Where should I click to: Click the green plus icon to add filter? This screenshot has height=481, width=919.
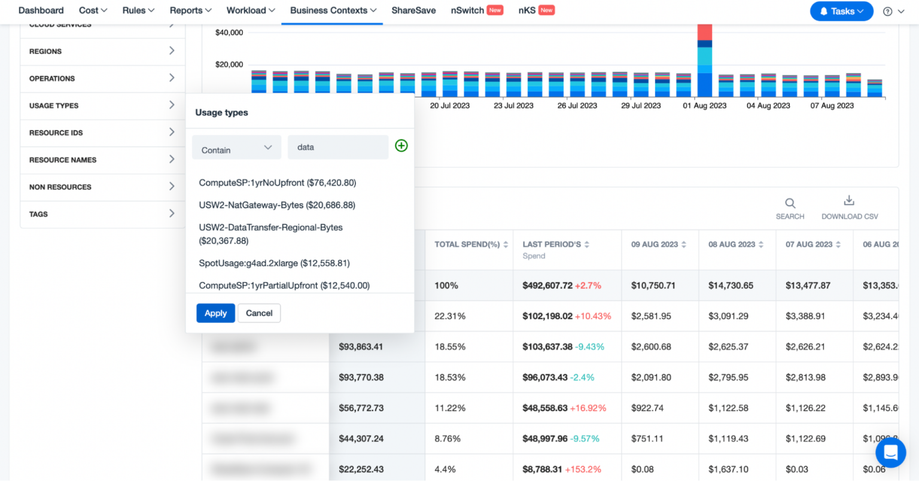coord(401,145)
